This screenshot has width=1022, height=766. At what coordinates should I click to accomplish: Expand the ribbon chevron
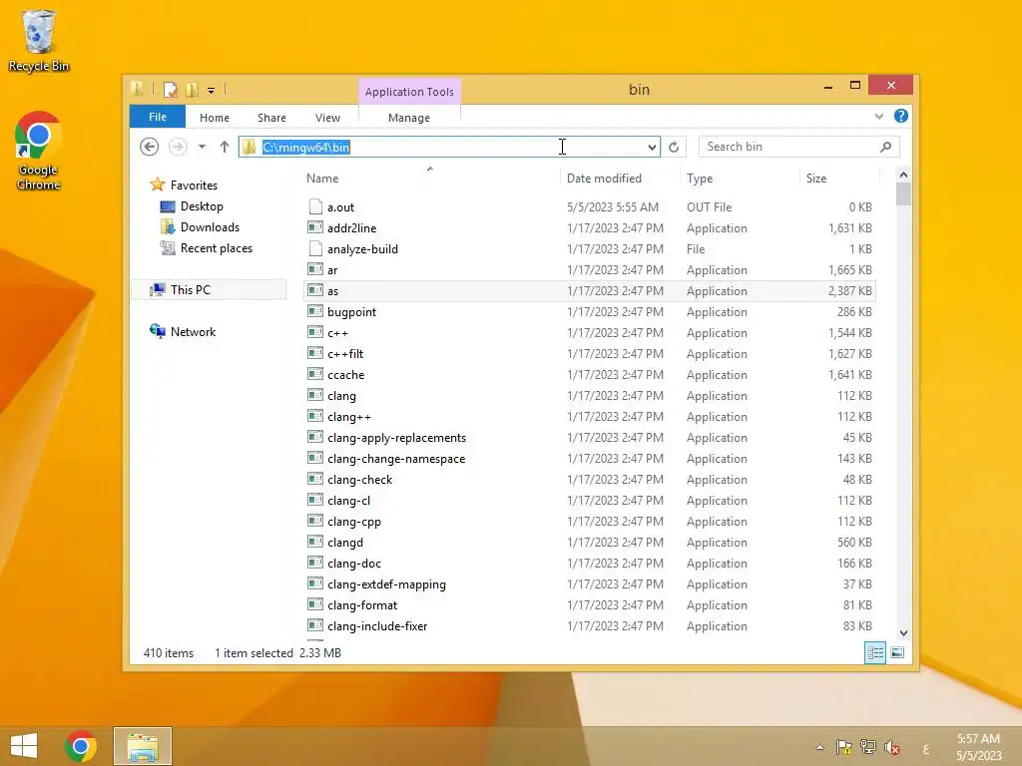point(878,117)
